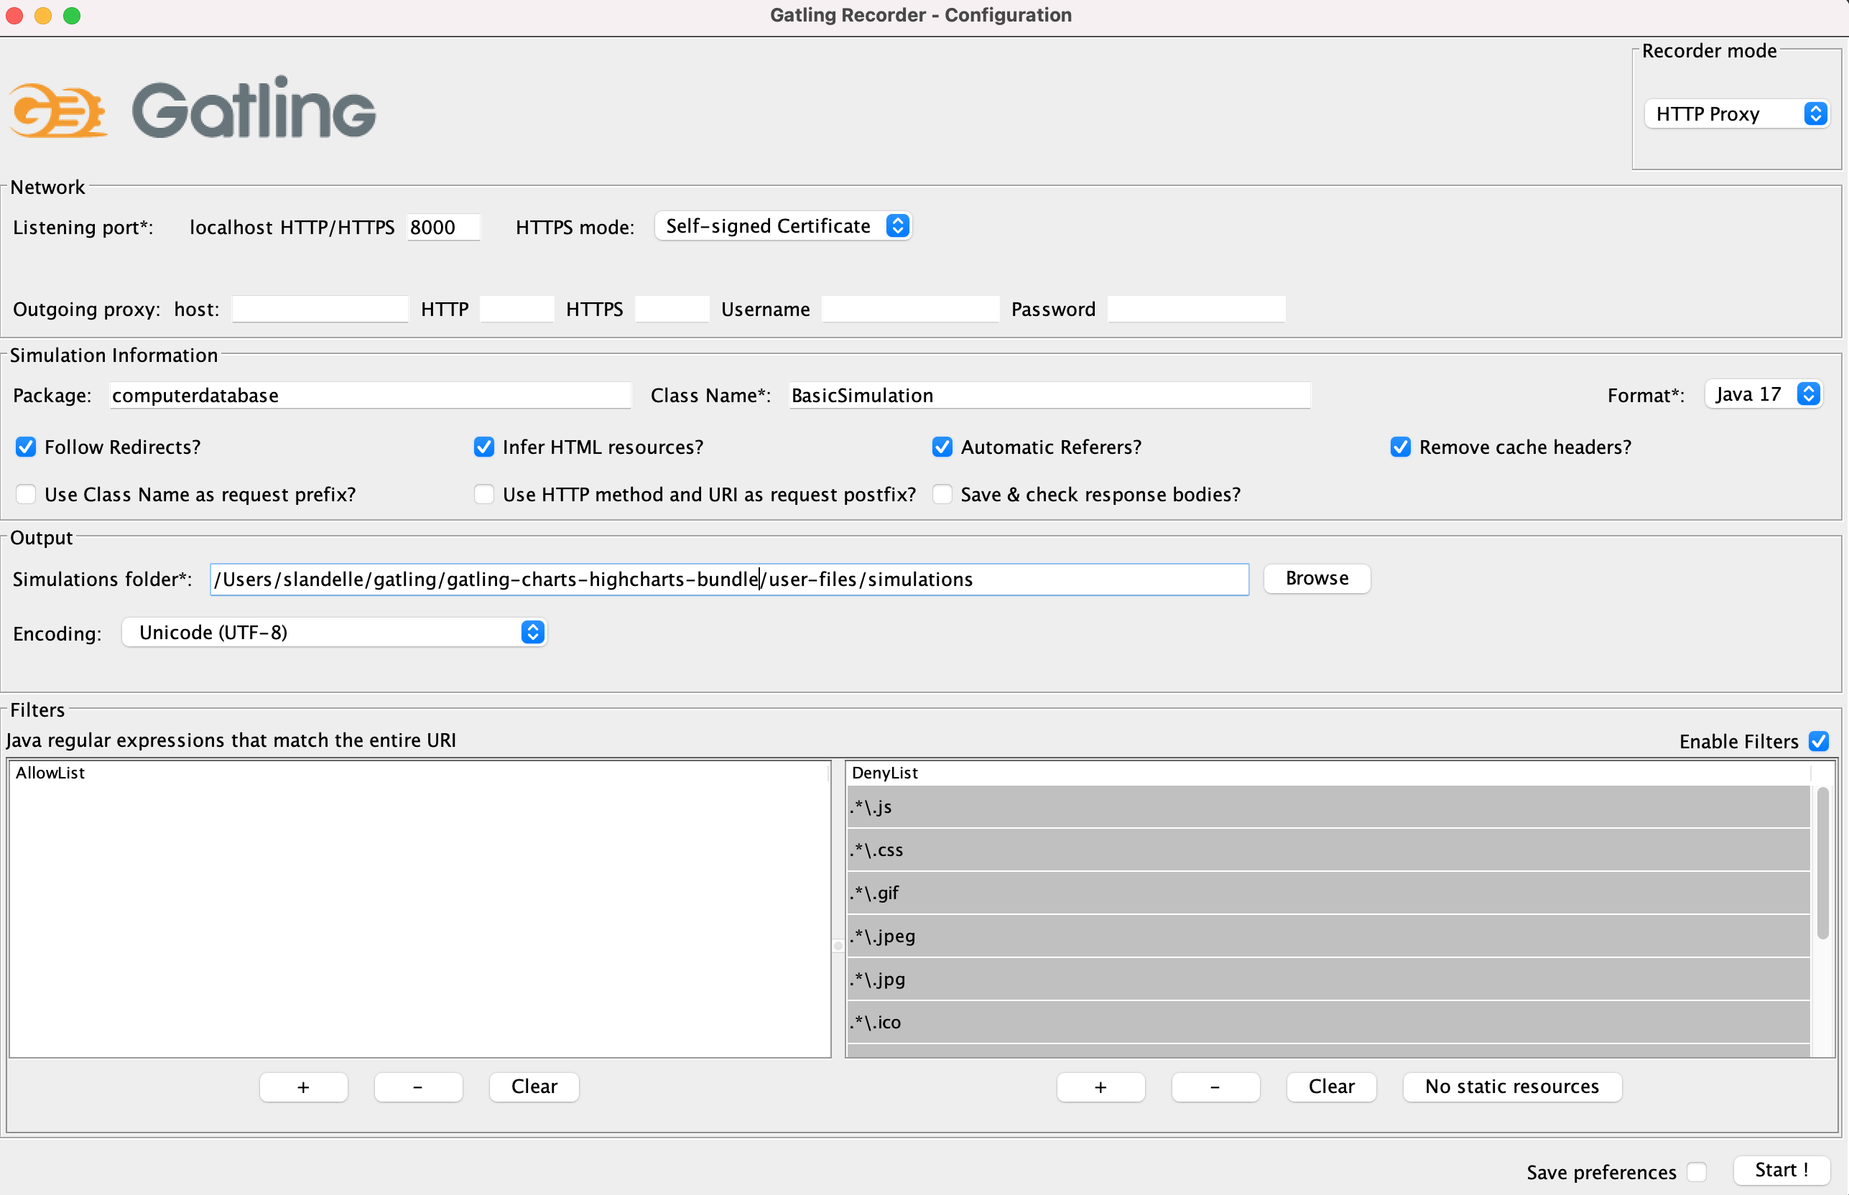Select the .*\.js DenyList row

1328,807
